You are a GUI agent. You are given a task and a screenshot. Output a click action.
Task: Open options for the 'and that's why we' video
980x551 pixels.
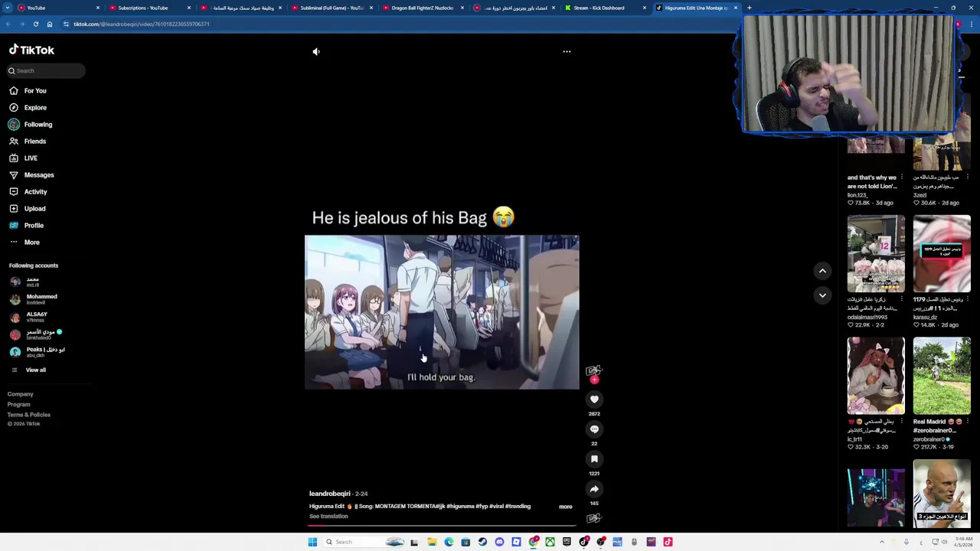coord(902,178)
